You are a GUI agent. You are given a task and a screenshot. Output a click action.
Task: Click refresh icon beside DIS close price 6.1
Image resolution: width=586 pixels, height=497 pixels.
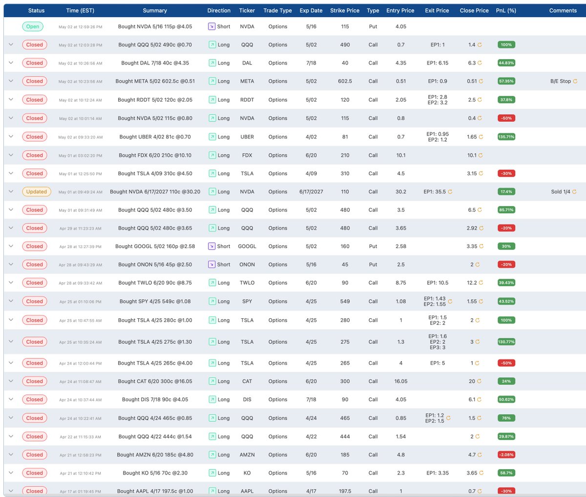[x=480, y=399]
